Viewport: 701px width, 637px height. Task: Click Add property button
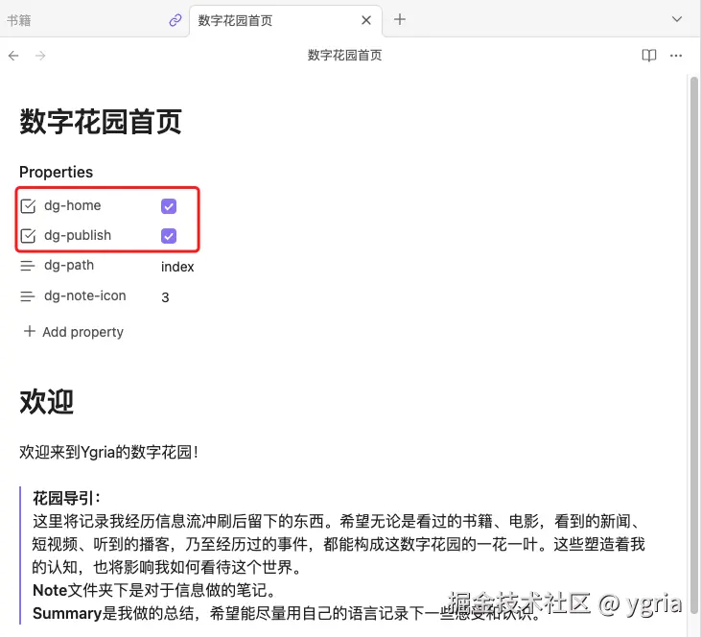[x=74, y=332]
